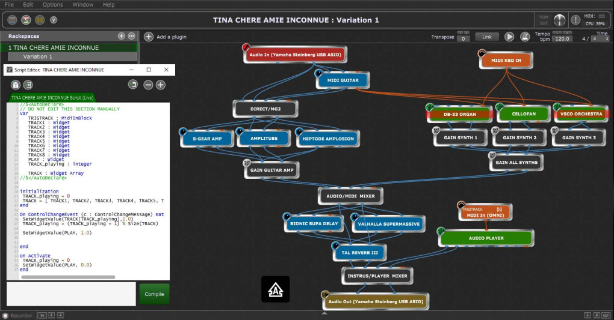Open Rackspaces more options menu
The width and height of the screenshot is (614, 320).
(131, 36)
